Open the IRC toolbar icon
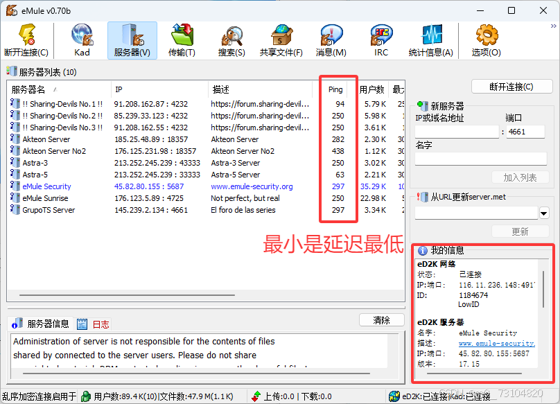This screenshot has width=560, height=404. [x=381, y=40]
